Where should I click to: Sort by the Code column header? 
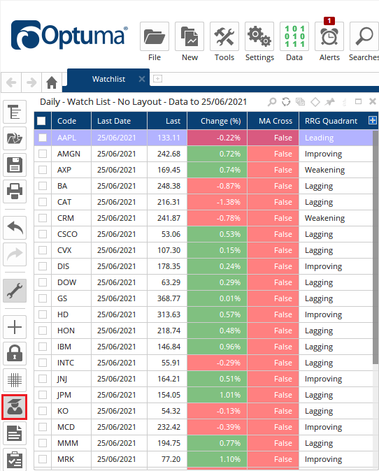(x=71, y=121)
